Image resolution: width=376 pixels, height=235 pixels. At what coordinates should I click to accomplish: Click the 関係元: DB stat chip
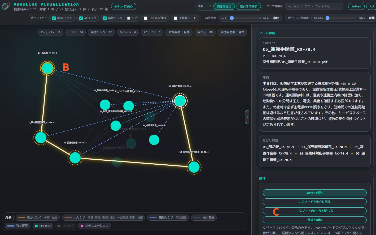[x=205, y=32]
